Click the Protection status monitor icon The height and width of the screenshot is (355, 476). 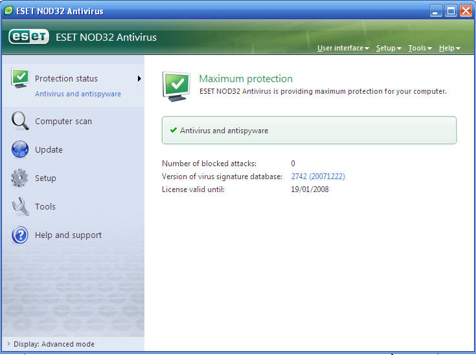20,78
